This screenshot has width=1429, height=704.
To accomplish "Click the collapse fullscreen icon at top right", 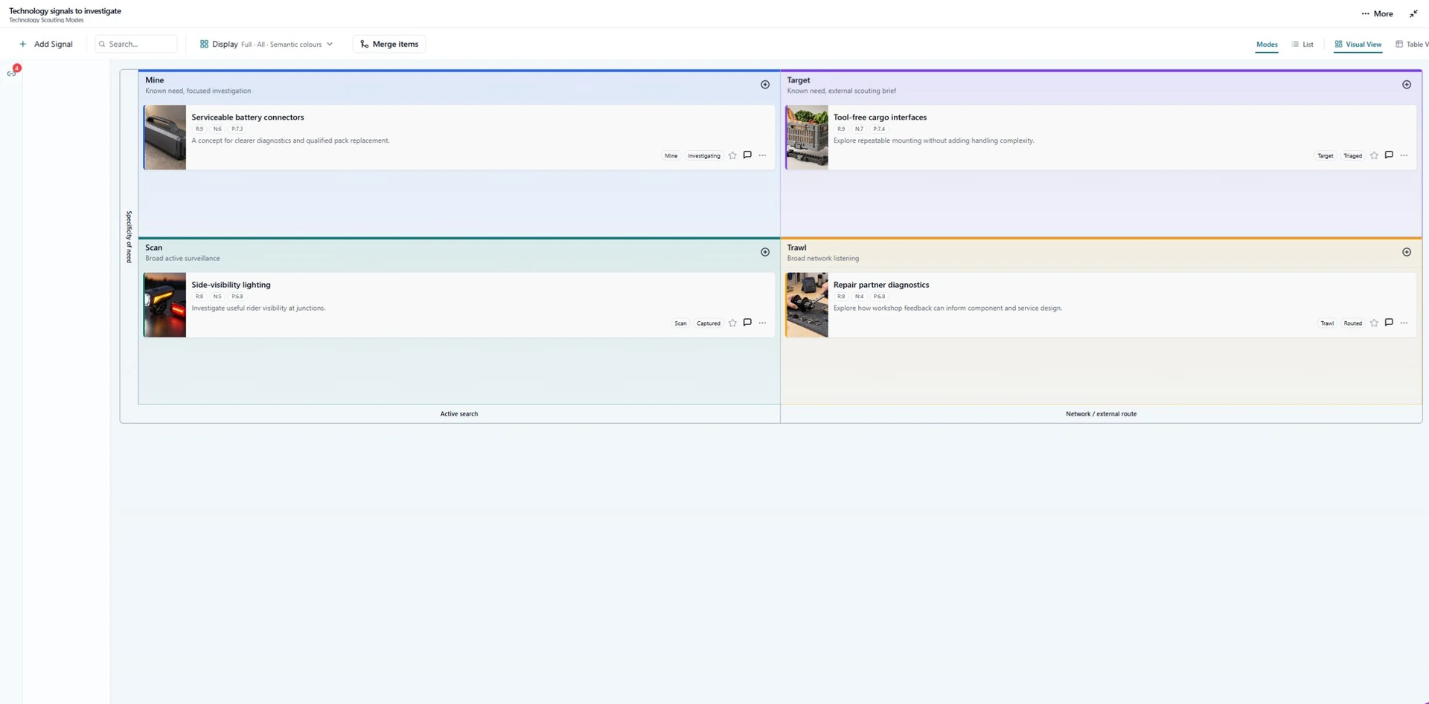I will pyautogui.click(x=1413, y=13).
